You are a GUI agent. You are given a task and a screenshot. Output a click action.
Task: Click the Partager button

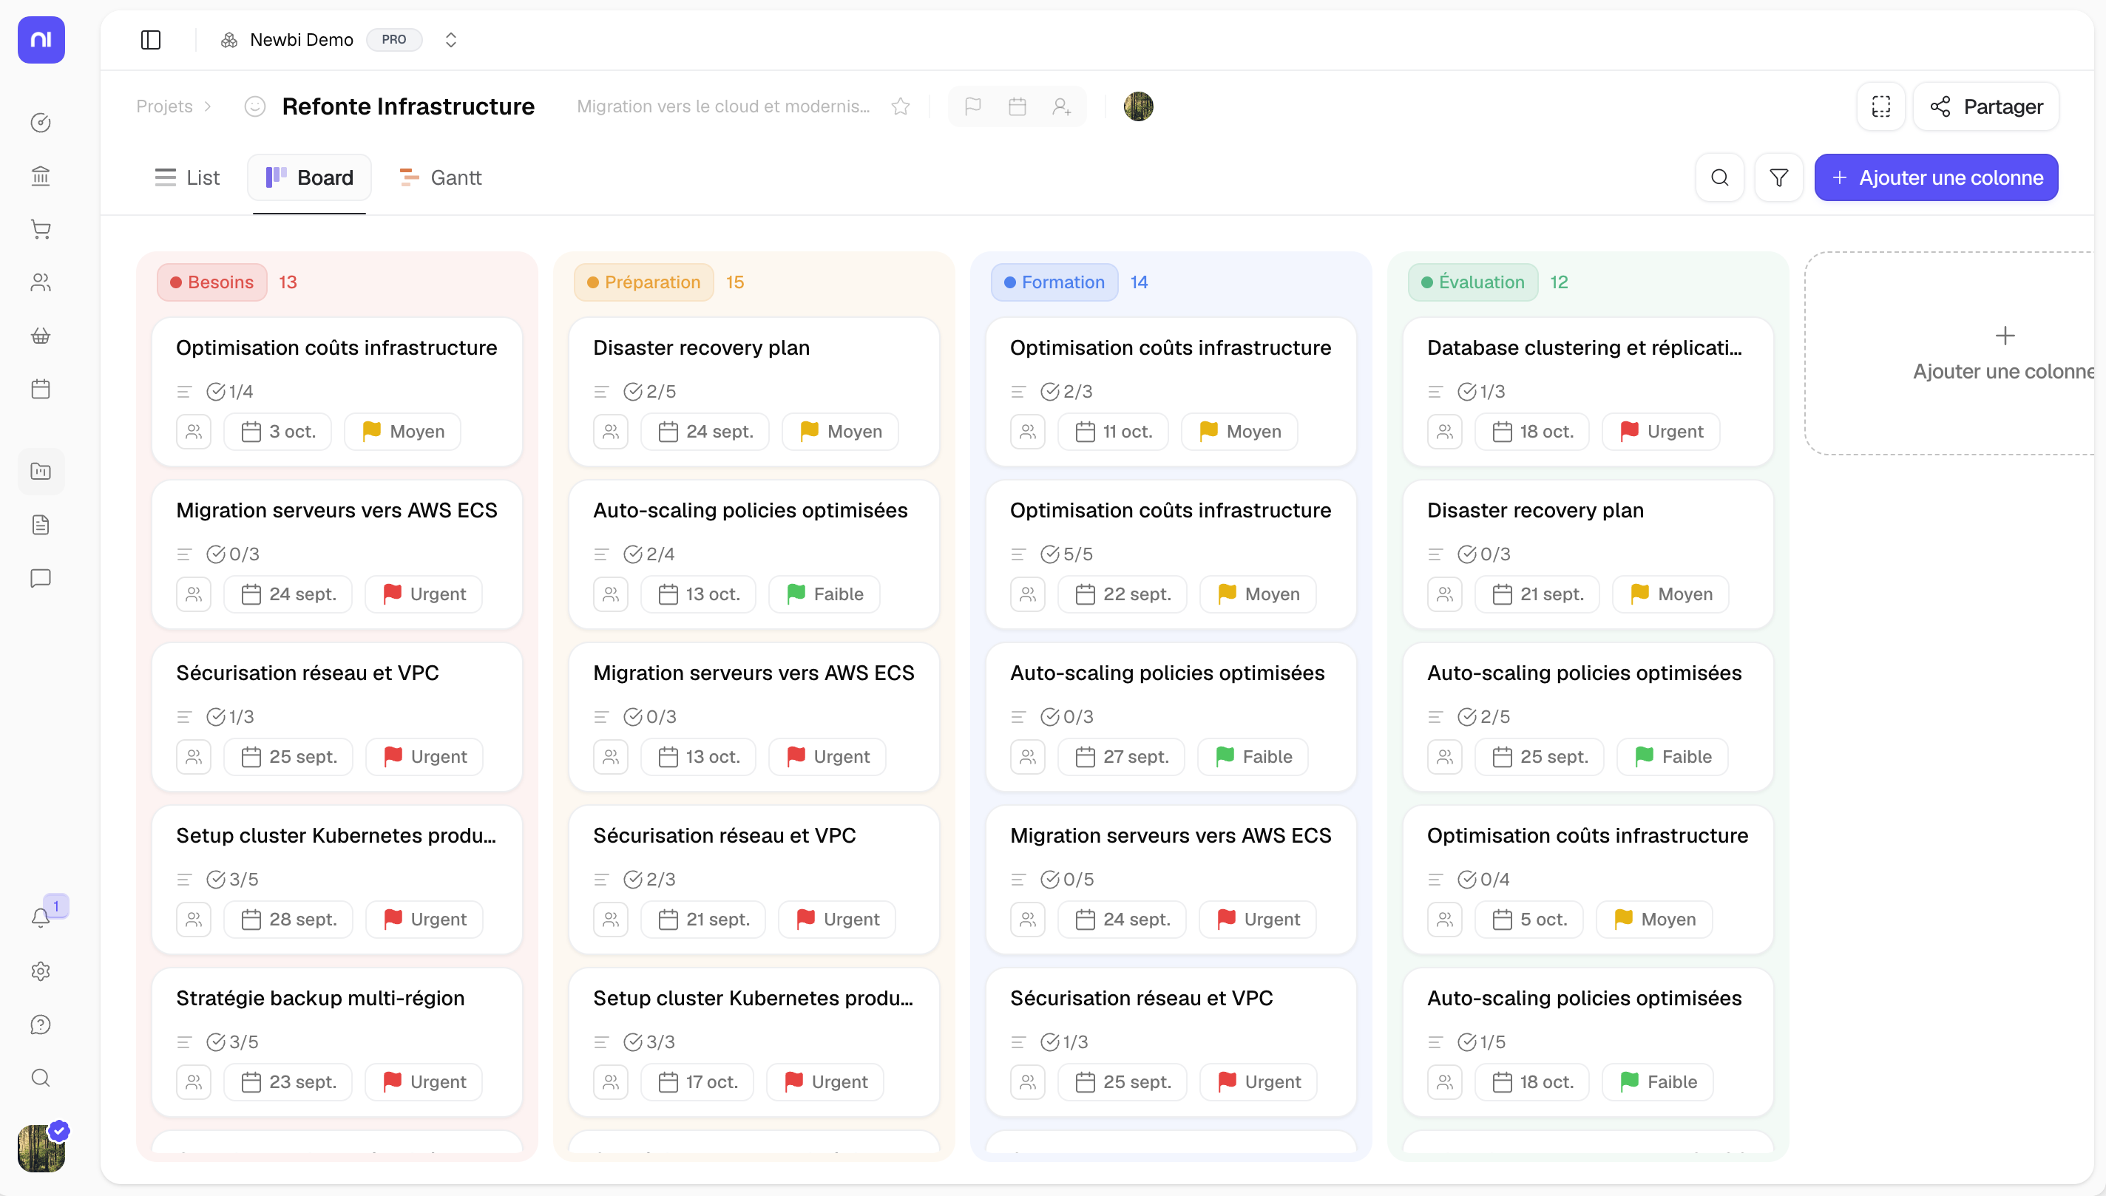click(1986, 106)
